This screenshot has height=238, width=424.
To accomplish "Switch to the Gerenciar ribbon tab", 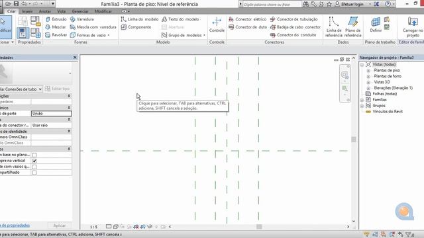I will tap(80, 11).
